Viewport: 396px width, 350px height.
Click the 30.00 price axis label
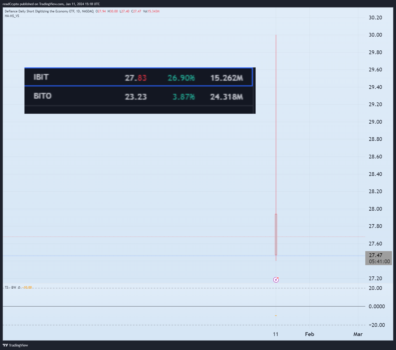(375, 35)
